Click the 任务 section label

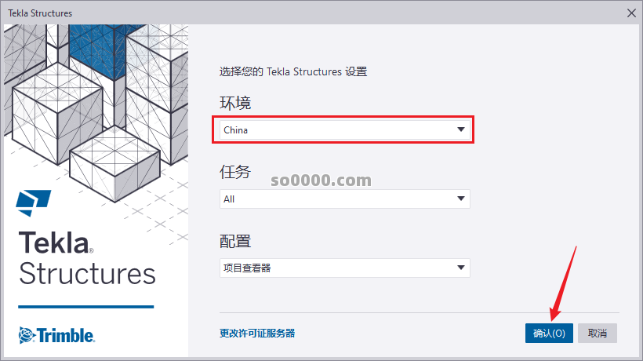[x=235, y=171]
